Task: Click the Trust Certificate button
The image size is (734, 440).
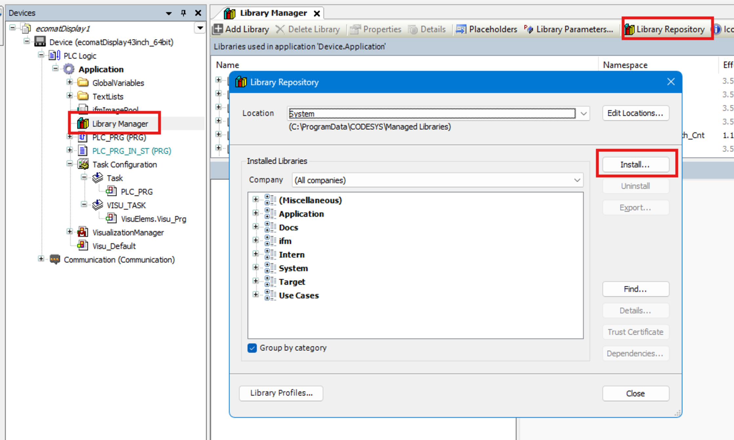Action: (635, 332)
